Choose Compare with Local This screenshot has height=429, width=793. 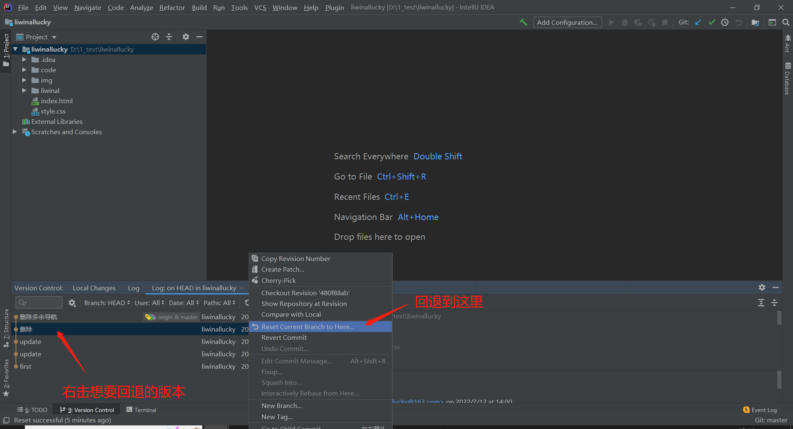(x=321, y=315)
